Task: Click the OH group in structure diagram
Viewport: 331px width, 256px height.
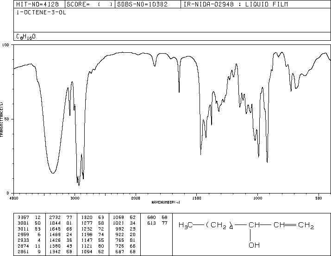Action: click(x=254, y=245)
